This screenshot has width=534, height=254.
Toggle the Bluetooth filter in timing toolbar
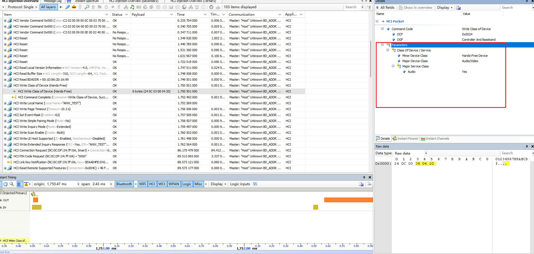124,184
